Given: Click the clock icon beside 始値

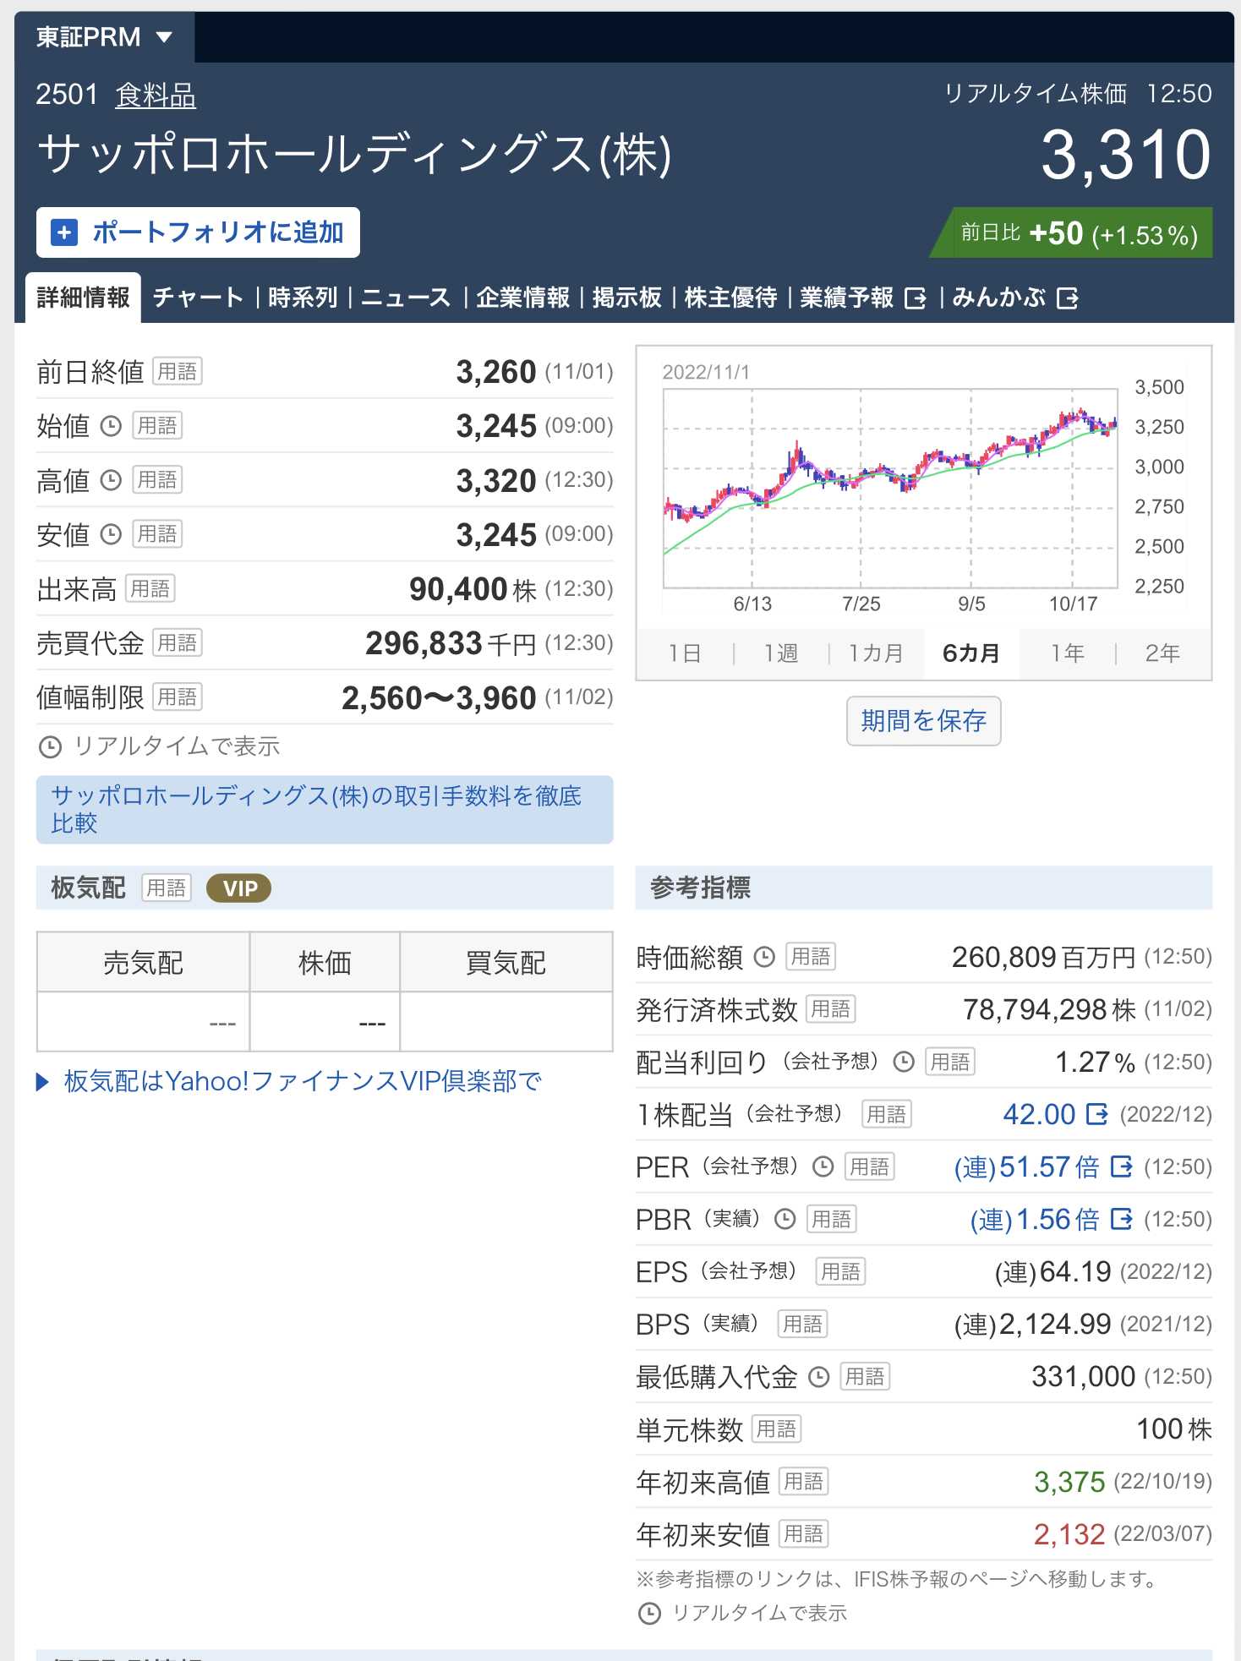Looking at the screenshot, I should [111, 426].
